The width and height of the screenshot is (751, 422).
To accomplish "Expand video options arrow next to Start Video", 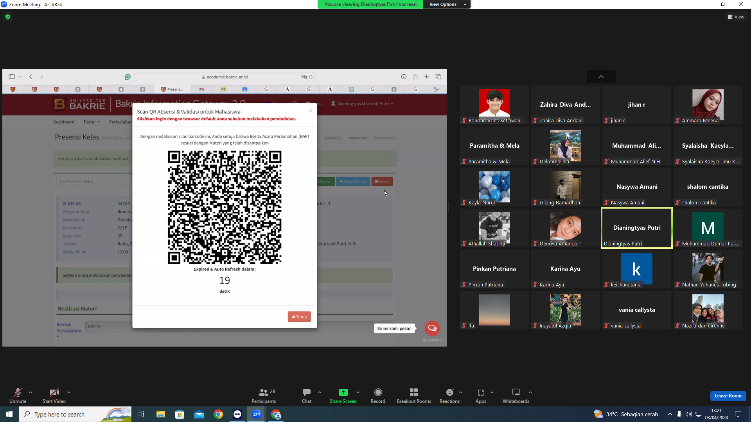I will pyautogui.click(x=69, y=392).
